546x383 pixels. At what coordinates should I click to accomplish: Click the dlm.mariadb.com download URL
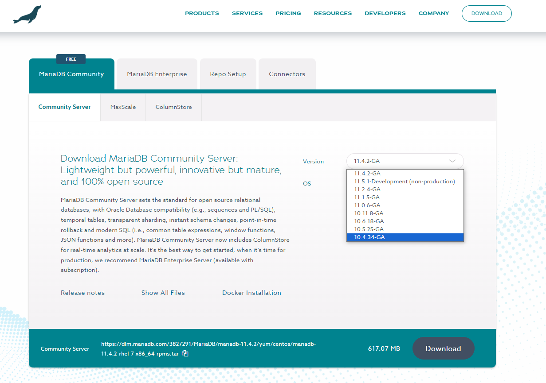coord(208,348)
